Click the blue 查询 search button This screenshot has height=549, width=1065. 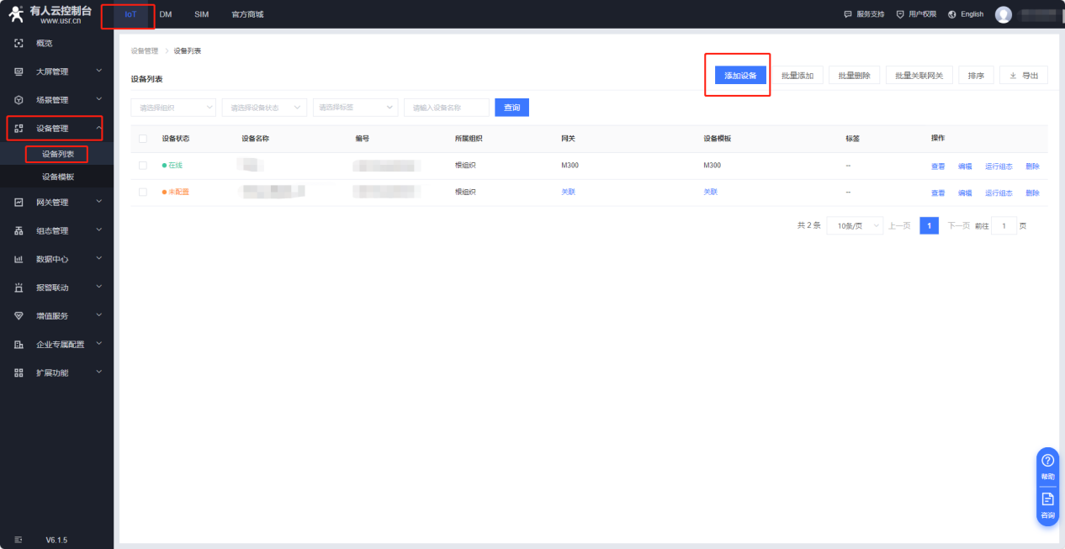point(511,108)
